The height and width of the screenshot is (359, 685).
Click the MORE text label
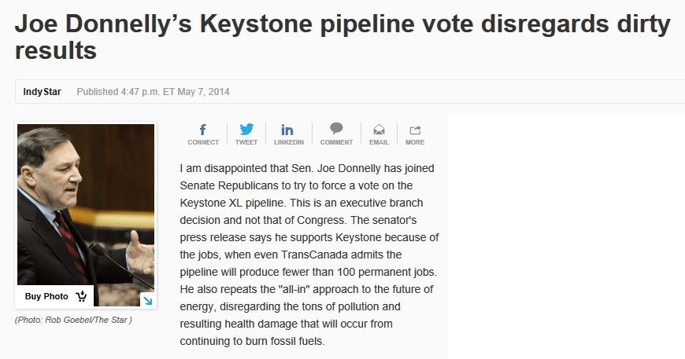click(x=415, y=142)
